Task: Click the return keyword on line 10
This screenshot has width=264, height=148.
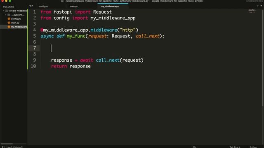Action: click(59, 66)
